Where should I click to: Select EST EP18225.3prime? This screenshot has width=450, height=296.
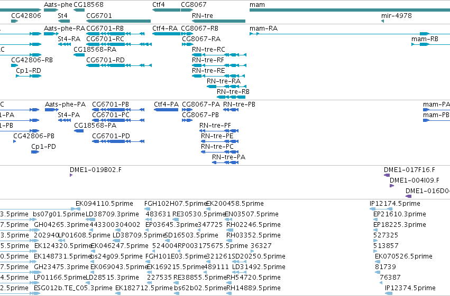pyautogui.click(x=375, y=231)
